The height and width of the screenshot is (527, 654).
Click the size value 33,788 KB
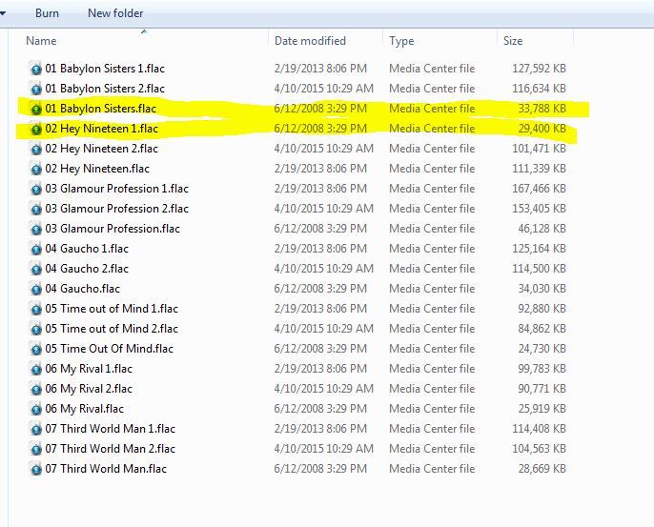[x=542, y=109]
